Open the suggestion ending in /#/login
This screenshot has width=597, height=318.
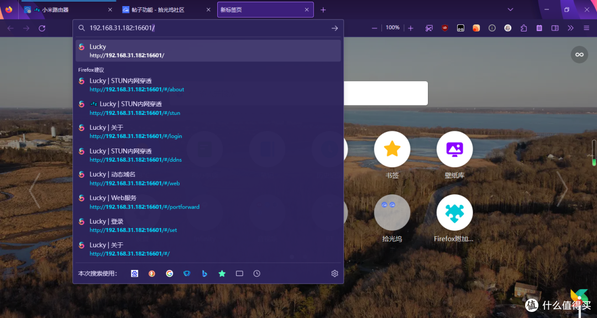[x=208, y=131]
